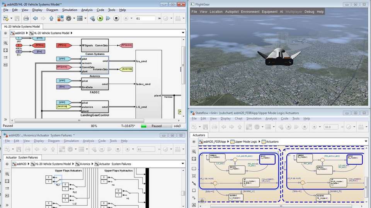Image resolution: width=371 pixels, height=208 pixels.
Task: Go up to parent in the HL-20 Vehicle Systems Model window
Action: pos(51,18)
